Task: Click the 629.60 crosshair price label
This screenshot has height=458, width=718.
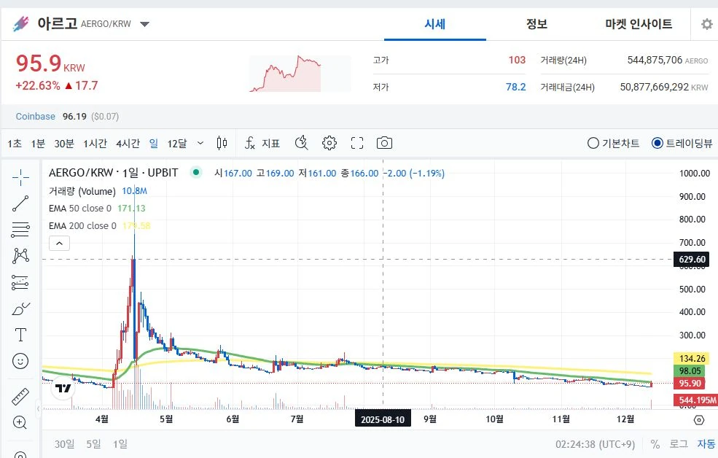Action: [x=692, y=259]
